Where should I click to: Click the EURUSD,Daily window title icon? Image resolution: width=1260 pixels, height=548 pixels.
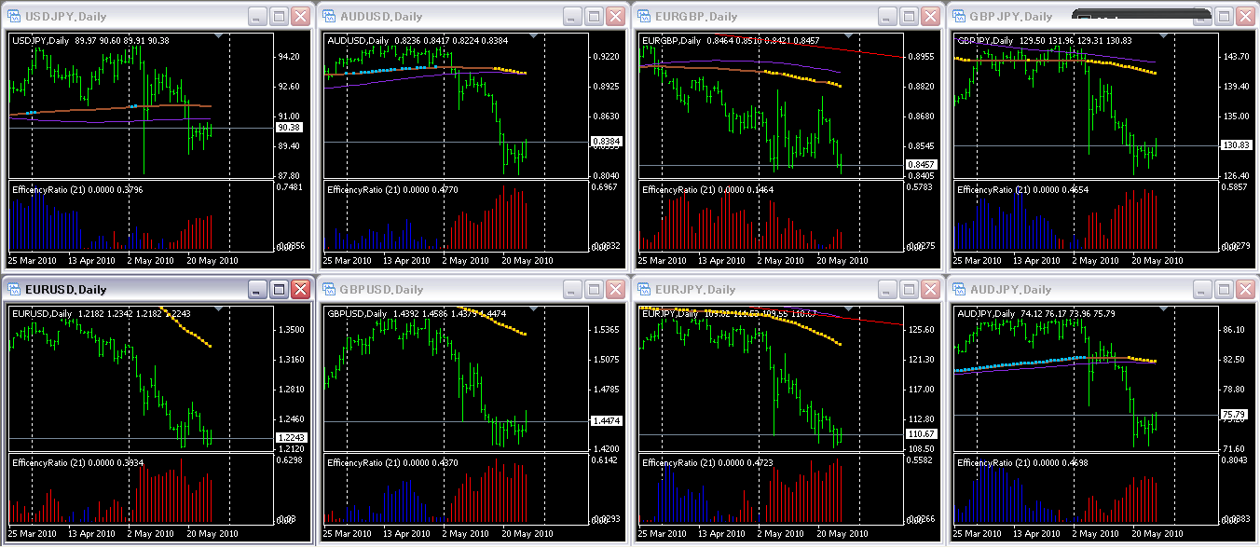tap(13, 290)
